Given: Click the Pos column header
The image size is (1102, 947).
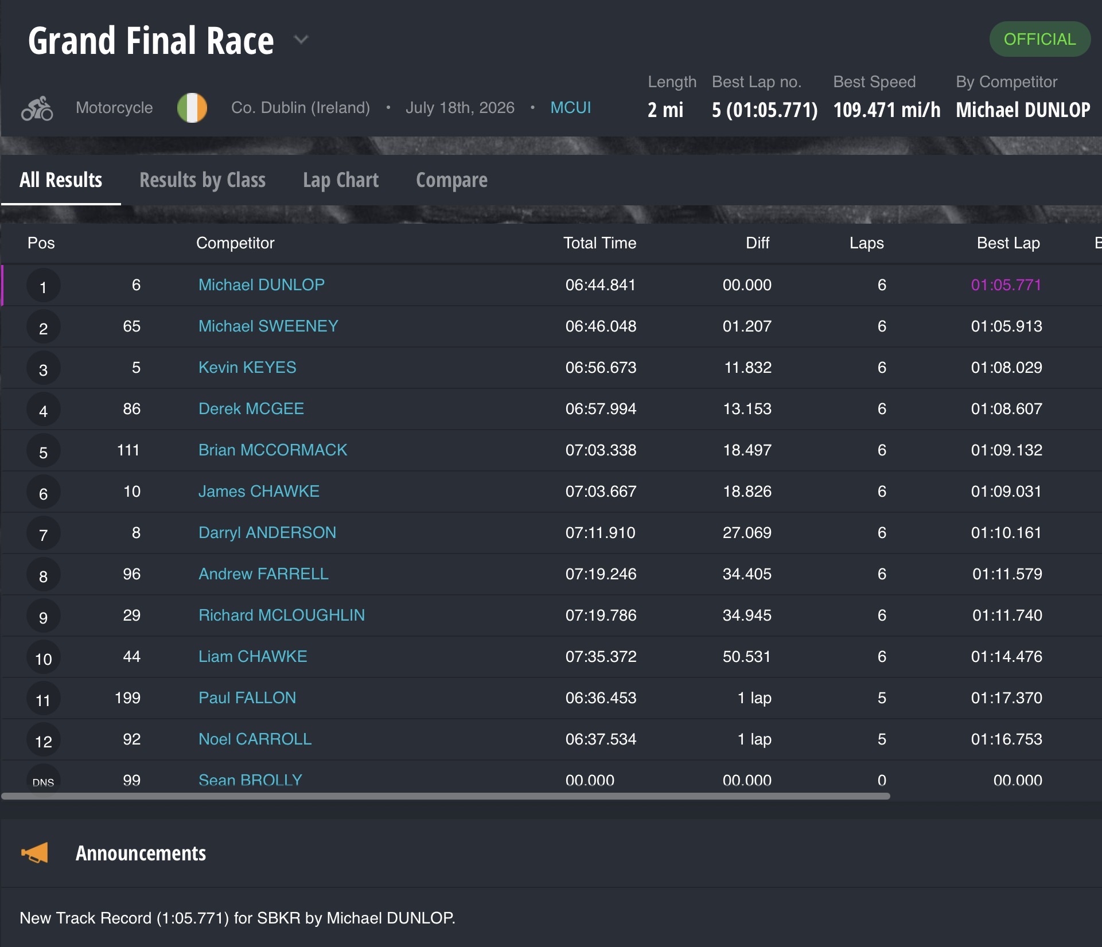Looking at the screenshot, I should pyautogui.click(x=41, y=243).
